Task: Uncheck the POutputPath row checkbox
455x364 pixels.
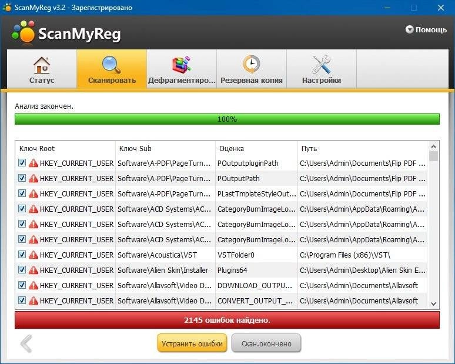Action: [x=22, y=178]
